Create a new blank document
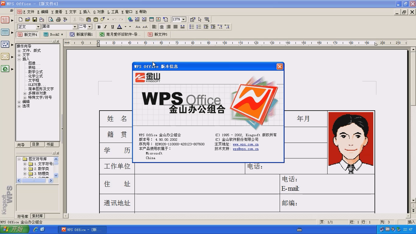Screen dimensions: 416x234 pos(21,19)
